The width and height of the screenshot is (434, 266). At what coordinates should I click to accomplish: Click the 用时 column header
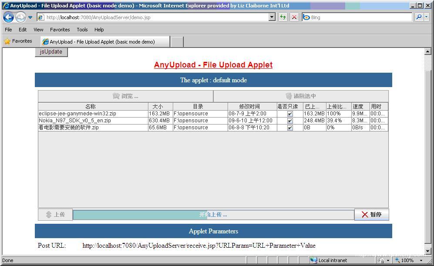click(x=379, y=106)
